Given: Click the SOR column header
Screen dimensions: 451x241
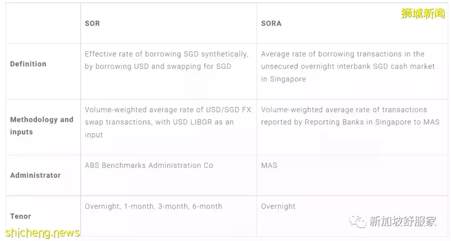Looking at the screenshot, I should tap(92, 23).
